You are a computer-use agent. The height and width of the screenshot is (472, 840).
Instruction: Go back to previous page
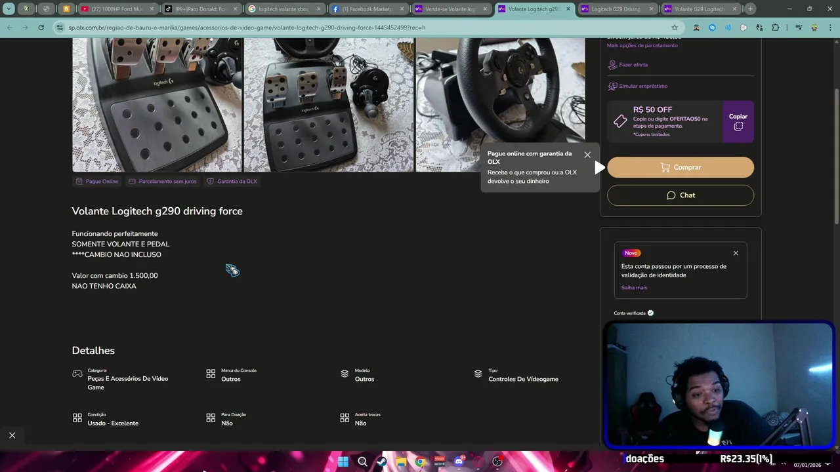point(9,28)
